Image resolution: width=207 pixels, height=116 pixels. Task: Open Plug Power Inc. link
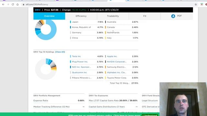pyautogui.click(x=80, y=62)
